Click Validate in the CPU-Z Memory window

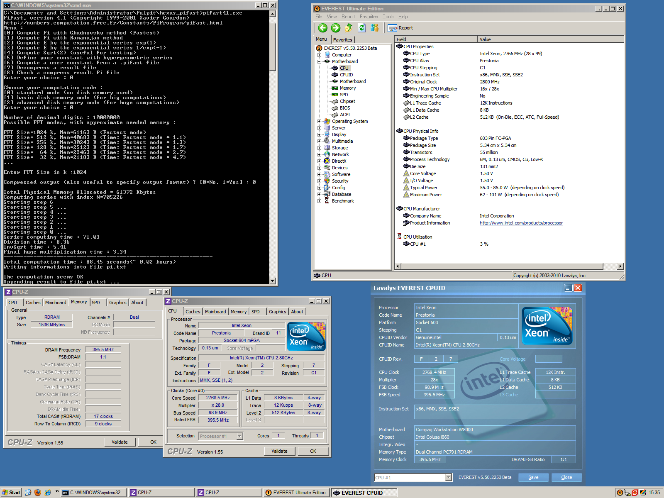[120, 442]
